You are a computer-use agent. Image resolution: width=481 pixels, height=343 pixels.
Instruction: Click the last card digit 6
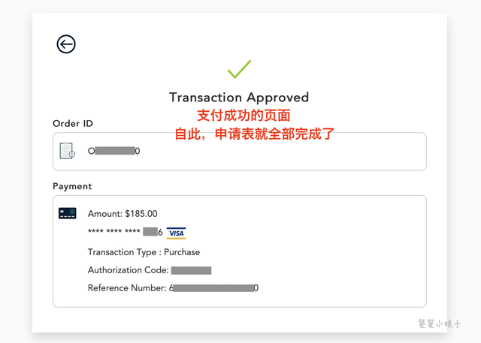pos(160,233)
